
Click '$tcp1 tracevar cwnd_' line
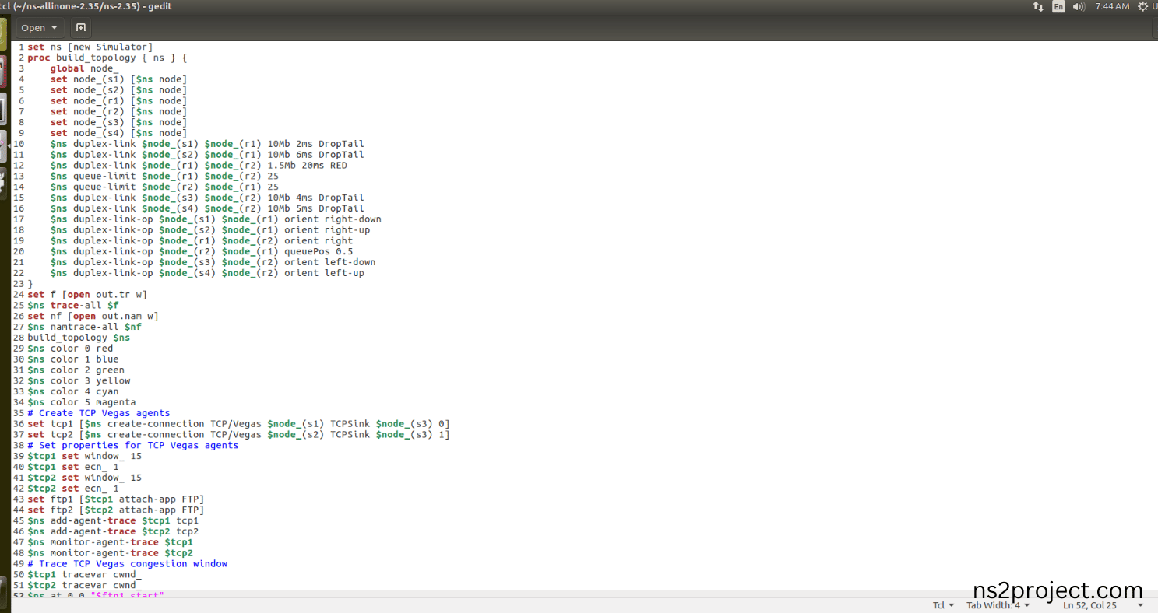pyautogui.click(x=84, y=574)
